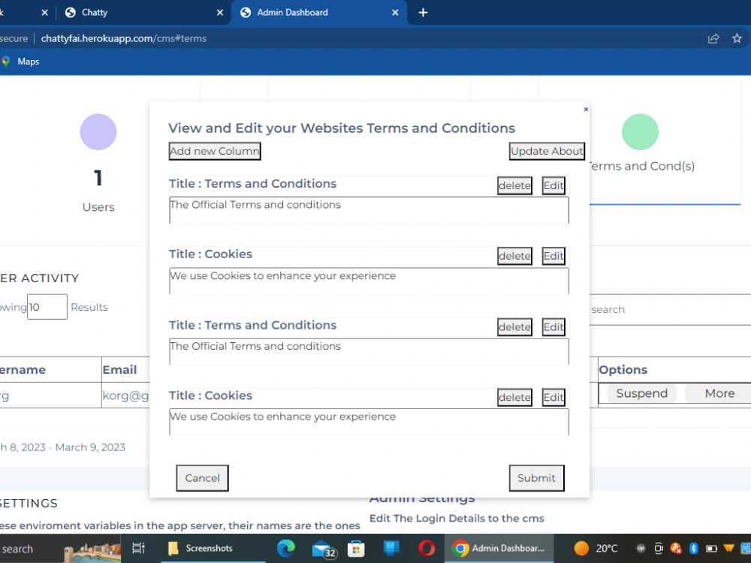Image resolution: width=751 pixels, height=563 pixels.
Task: Click the green Terms and Cond(s) circle
Action: tap(640, 131)
